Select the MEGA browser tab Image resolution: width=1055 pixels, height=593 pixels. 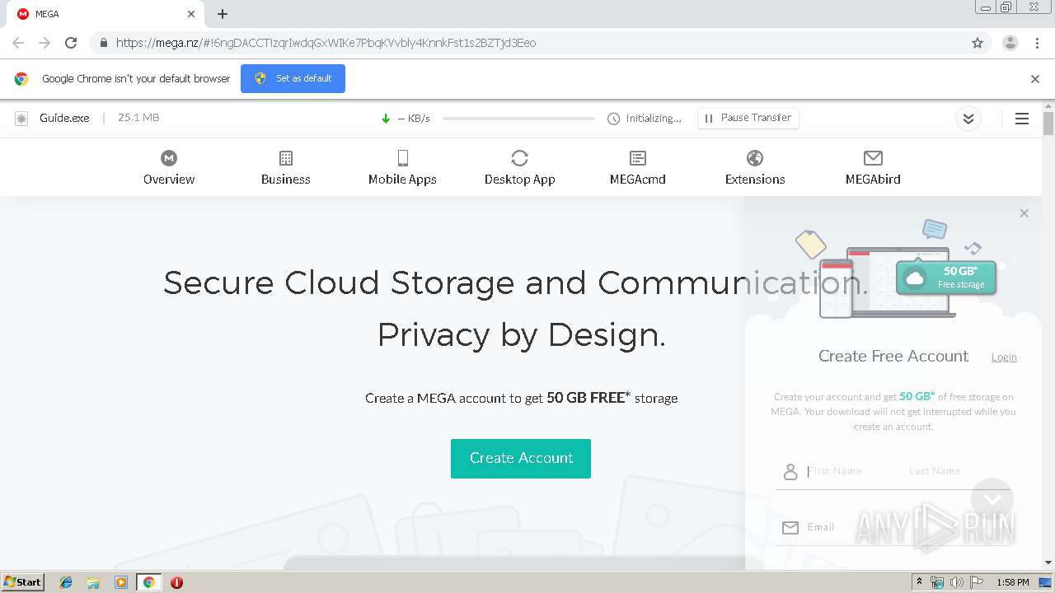click(107, 14)
